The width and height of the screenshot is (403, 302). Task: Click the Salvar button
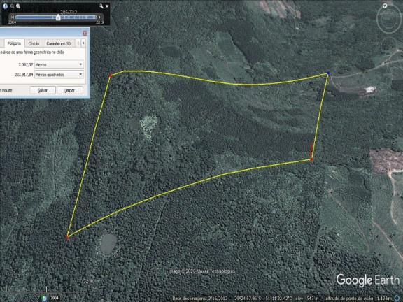click(43, 90)
